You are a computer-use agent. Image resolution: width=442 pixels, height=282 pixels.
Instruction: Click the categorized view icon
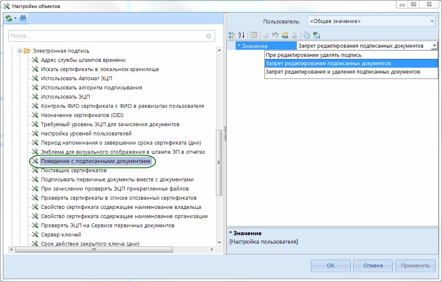coord(233,35)
